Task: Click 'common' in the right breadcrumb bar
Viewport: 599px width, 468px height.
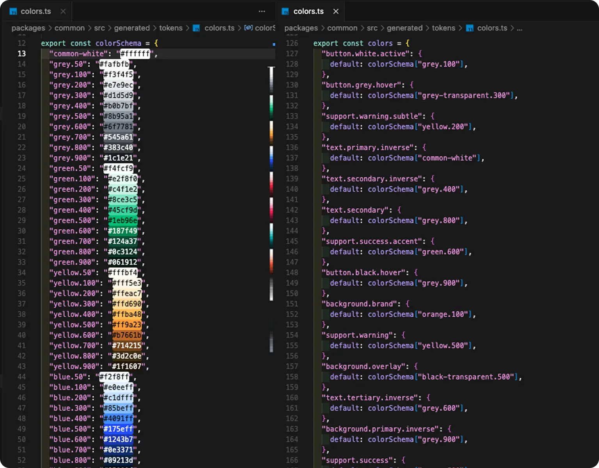Action: pyautogui.click(x=342, y=28)
